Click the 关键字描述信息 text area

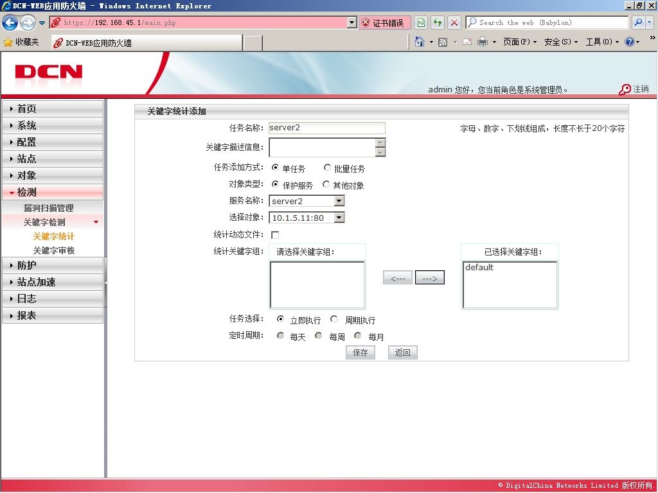pos(323,147)
